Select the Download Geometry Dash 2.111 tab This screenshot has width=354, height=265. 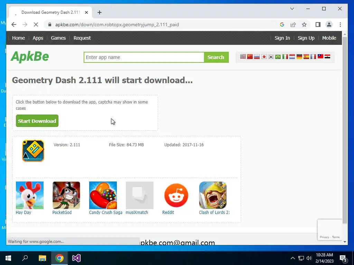coord(50,12)
